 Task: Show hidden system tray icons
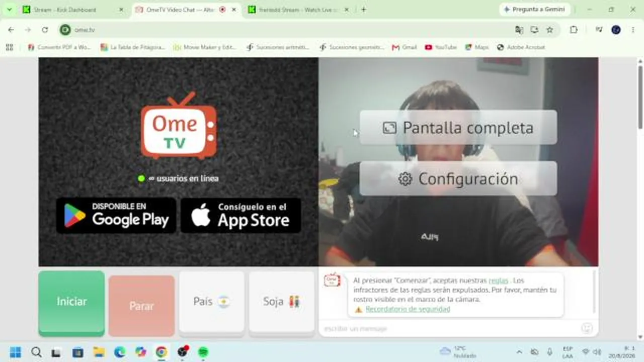click(519, 352)
